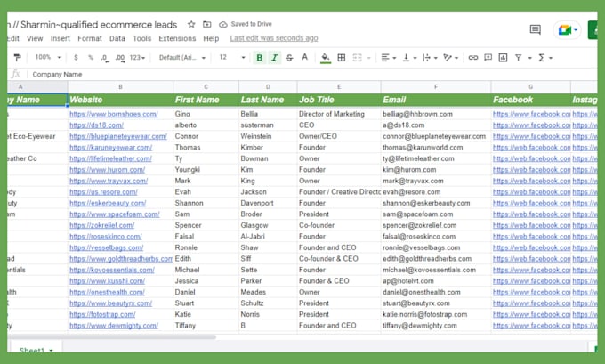Click the horizontal scrollbar thumb

click(112, 337)
